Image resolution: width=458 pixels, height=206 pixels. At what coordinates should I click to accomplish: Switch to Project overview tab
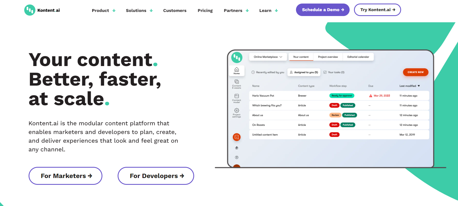(x=328, y=57)
